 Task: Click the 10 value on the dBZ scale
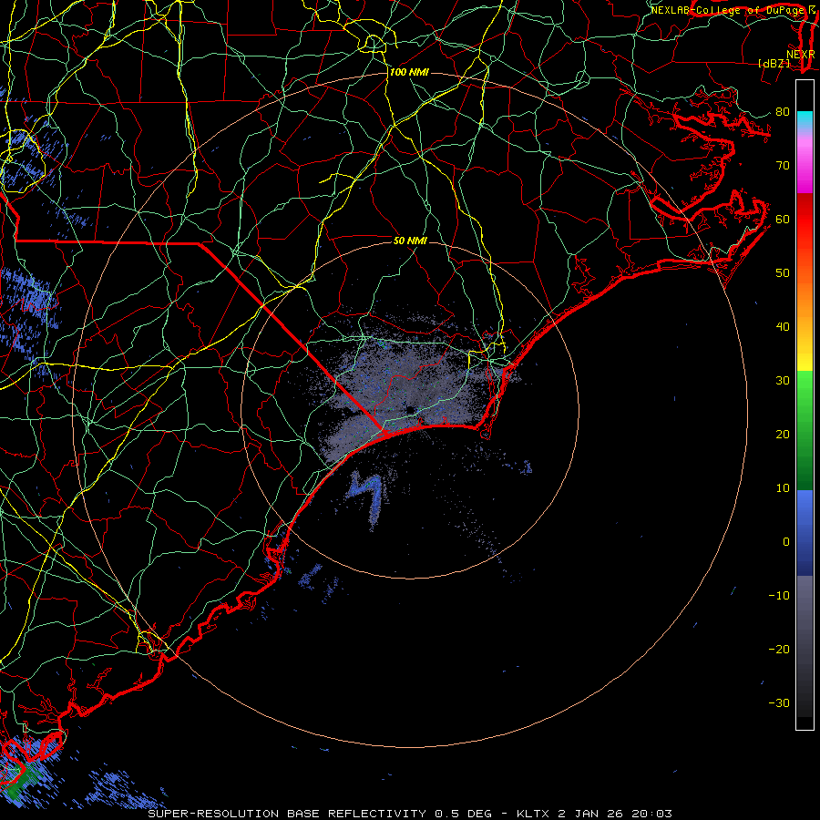(783, 488)
